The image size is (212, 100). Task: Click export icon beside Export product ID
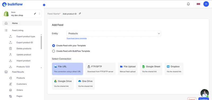(x=11, y=42)
